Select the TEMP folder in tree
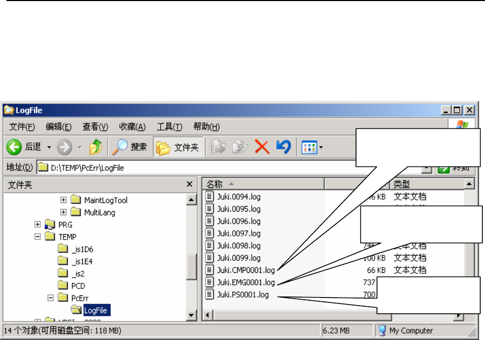 (67, 237)
